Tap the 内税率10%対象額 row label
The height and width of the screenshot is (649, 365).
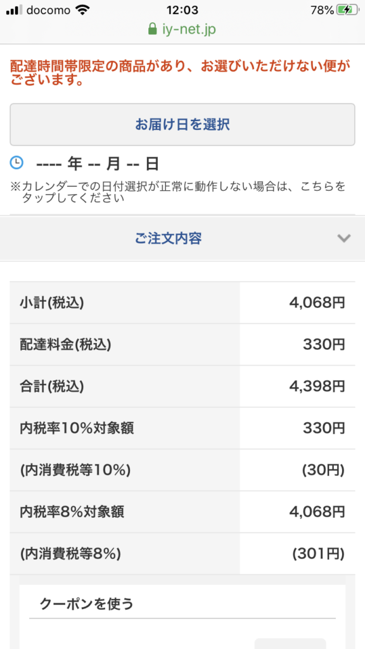click(x=77, y=428)
